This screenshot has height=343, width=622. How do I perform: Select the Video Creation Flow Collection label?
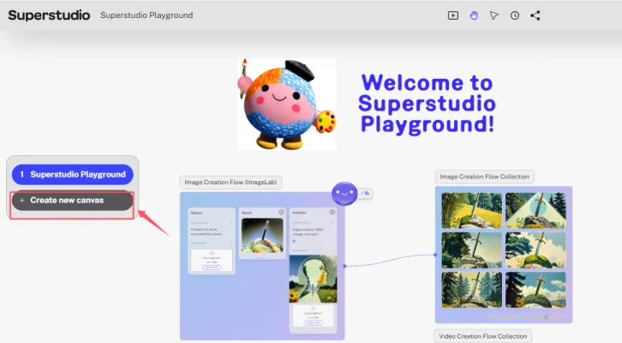click(483, 335)
